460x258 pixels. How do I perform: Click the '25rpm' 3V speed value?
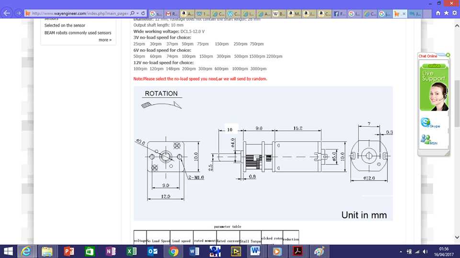coord(139,44)
